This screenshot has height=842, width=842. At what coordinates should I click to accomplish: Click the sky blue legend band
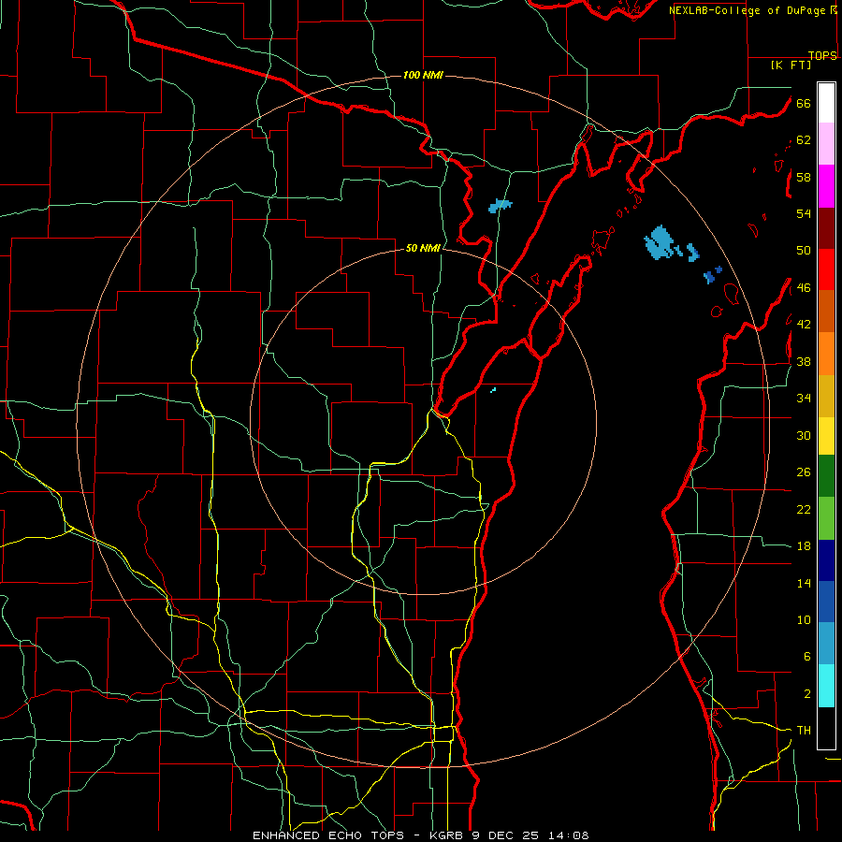826,644
